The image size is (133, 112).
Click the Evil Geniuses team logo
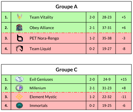click(19, 79)
